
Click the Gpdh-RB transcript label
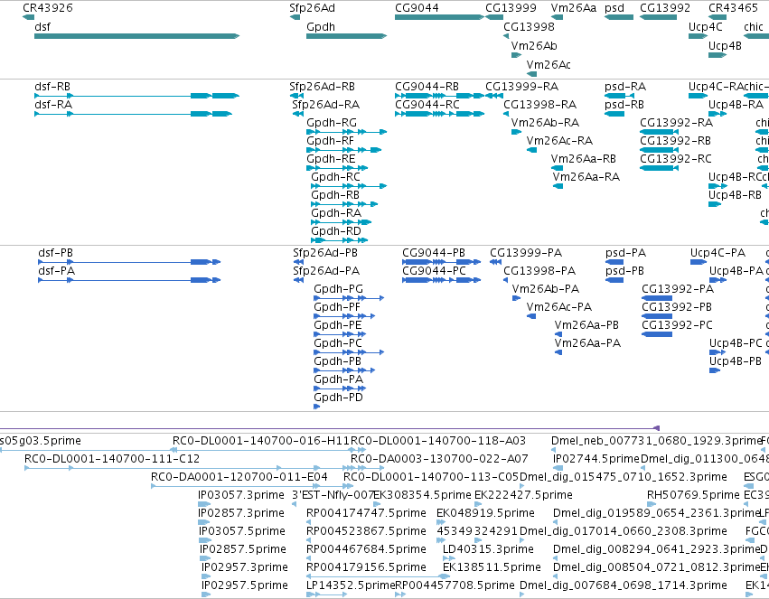[335, 195]
